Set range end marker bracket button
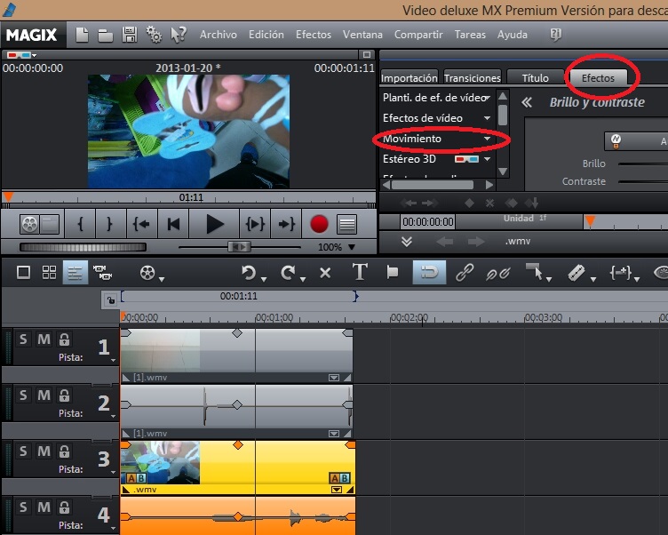Viewport: 668px width, 535px height. (110, 224)
